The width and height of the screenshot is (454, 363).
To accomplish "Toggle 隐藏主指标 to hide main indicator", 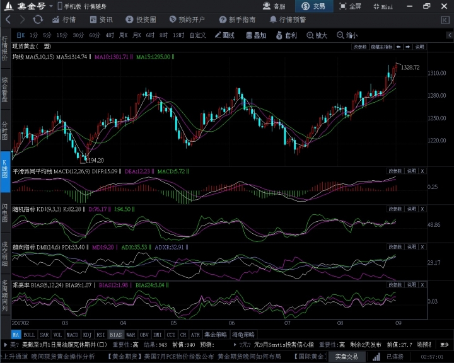I will point(381,47).
